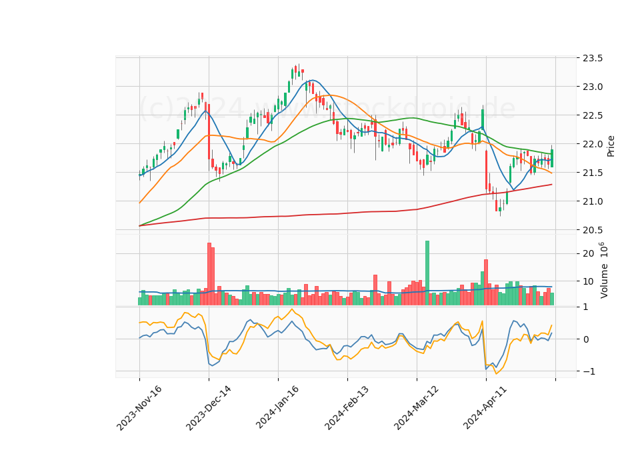
Task: Click the tallest green volume bar in March
Action: [x=427, y=273]
